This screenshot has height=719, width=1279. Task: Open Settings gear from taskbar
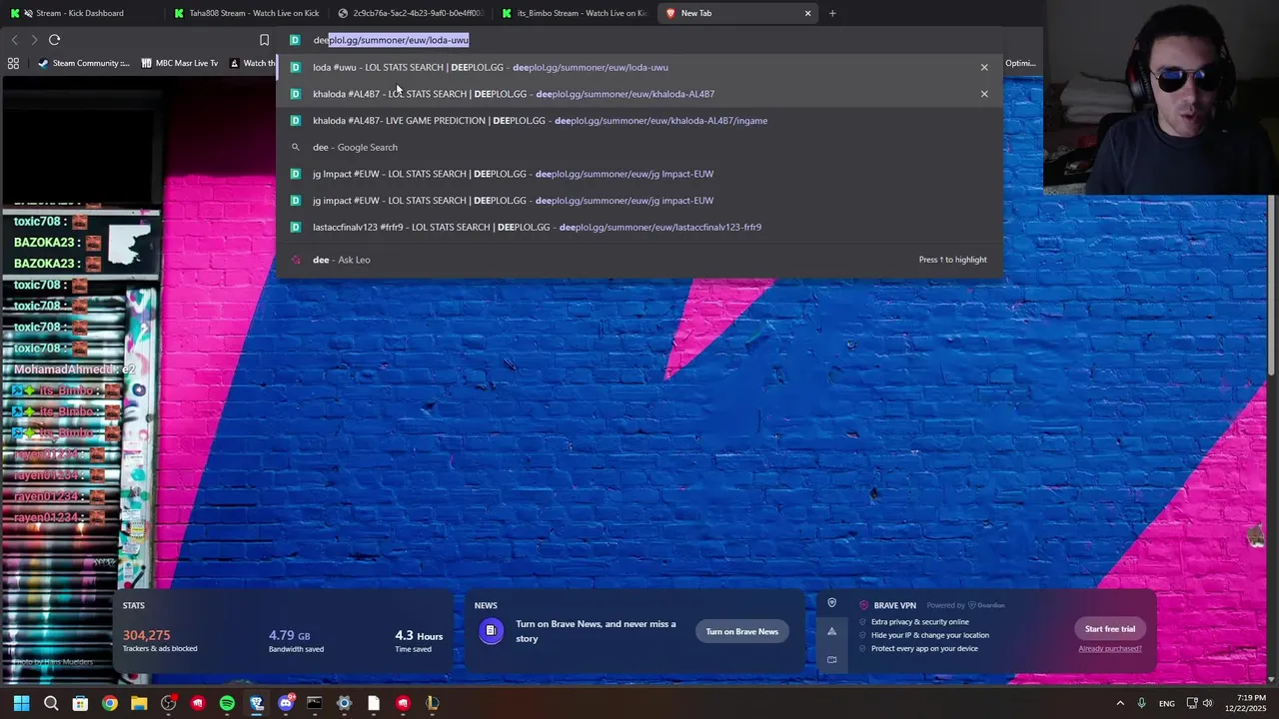point(344,703)
